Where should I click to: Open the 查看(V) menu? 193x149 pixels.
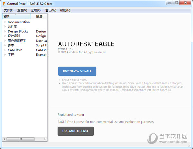[x=22, y=10]
